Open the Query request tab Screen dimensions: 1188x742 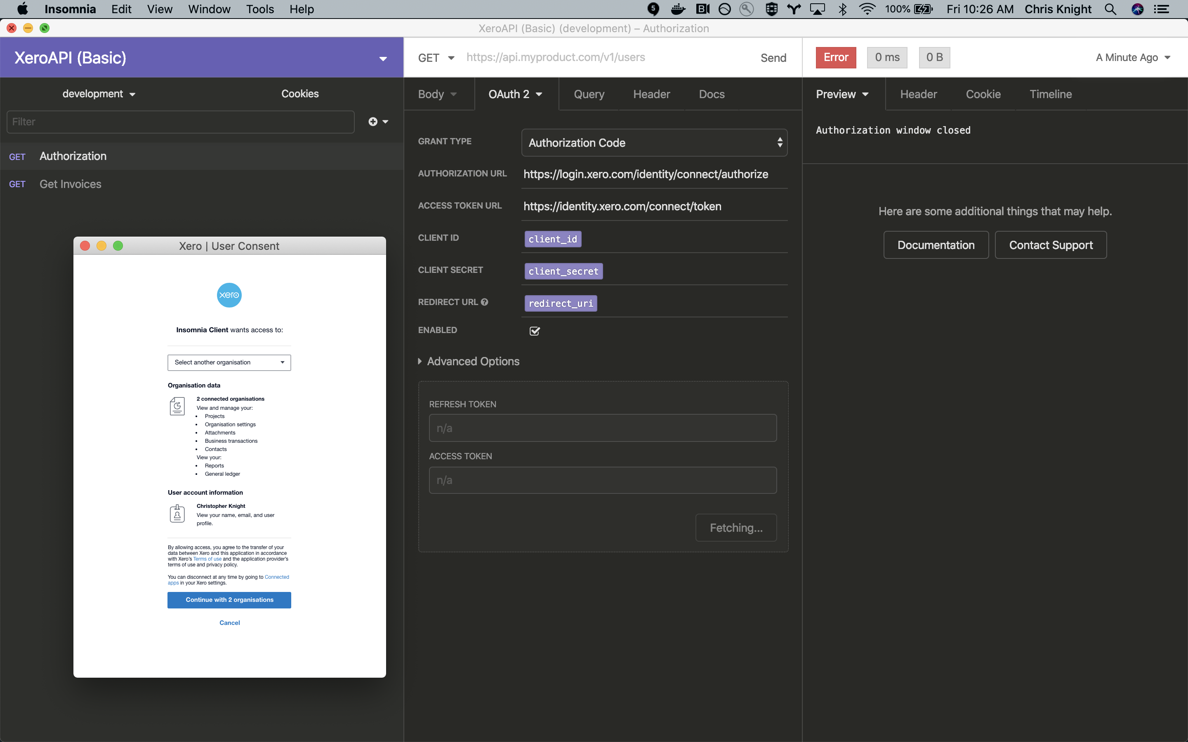[589, 94]
